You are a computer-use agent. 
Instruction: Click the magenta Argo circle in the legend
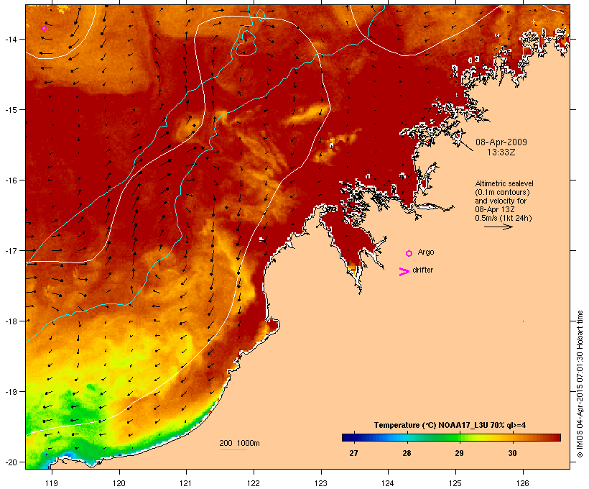tap(409, 254)
